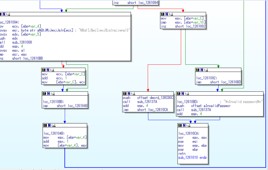Click the graph icon on the loc_1261092 node

pyautogui.click(x=206, y=70)
